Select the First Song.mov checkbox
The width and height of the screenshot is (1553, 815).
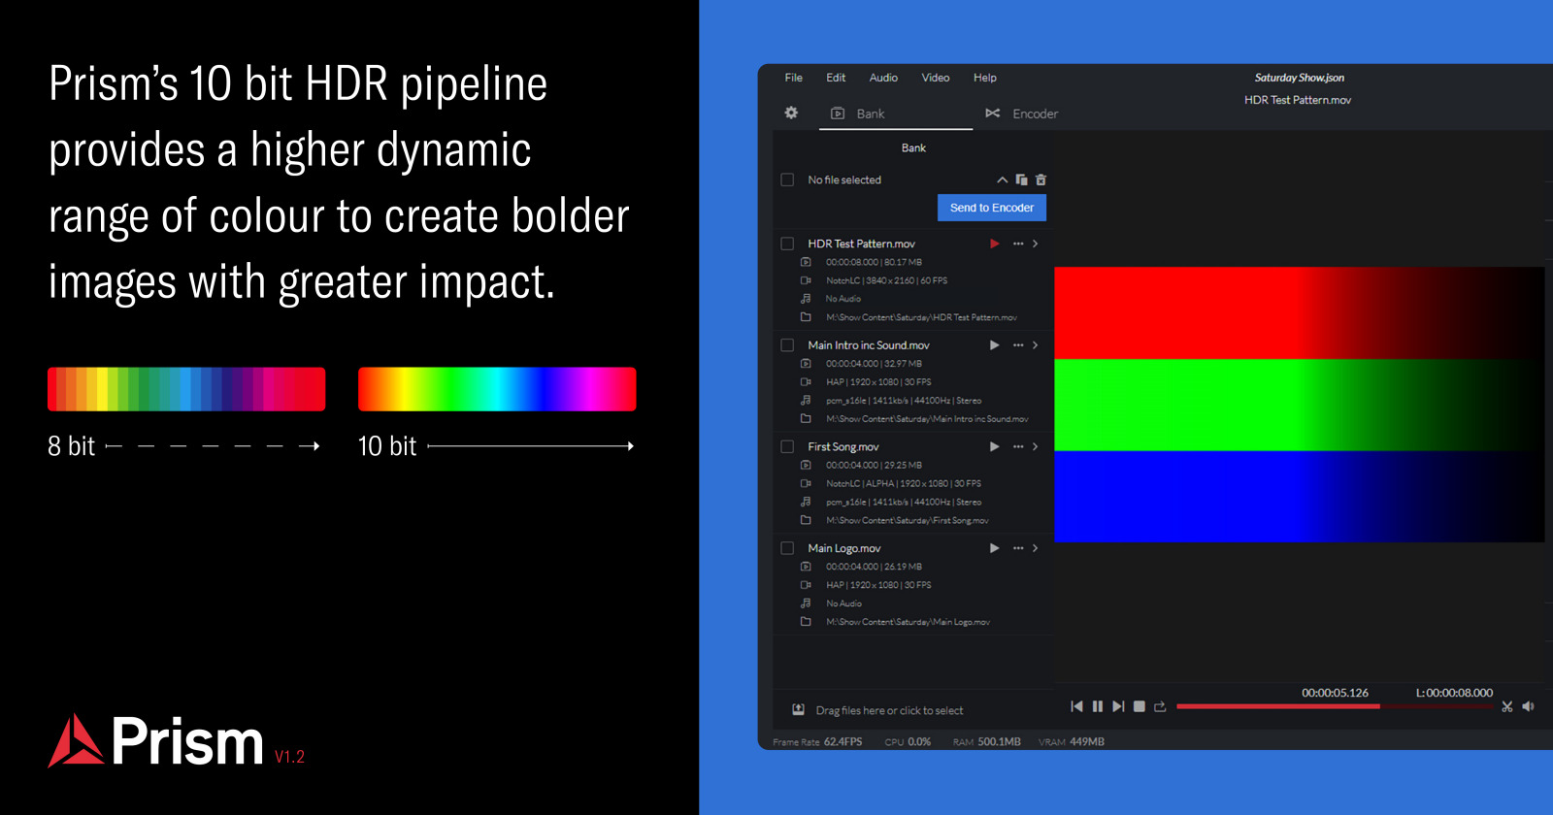click(787, 447)
